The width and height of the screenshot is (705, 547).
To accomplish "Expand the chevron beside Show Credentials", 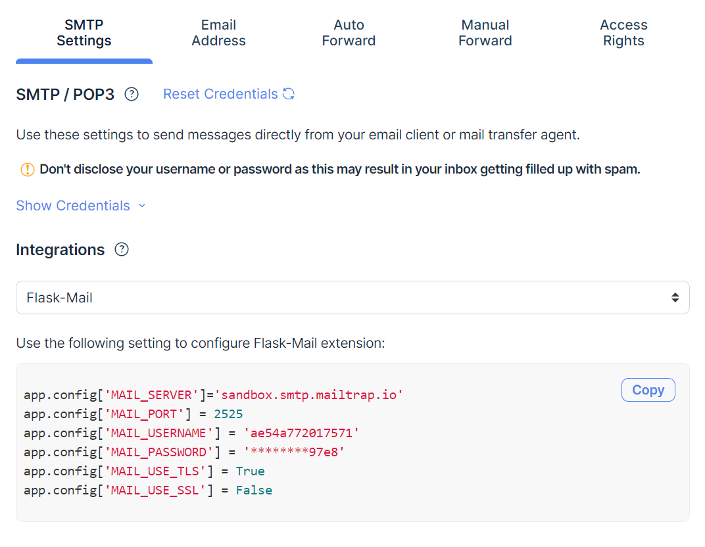I will tap(142, 206).
